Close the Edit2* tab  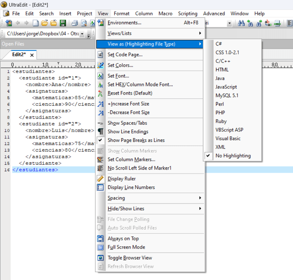tap(32, 55)
